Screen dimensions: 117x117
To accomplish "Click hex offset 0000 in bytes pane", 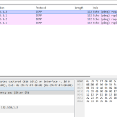I will click(x=80, y=81).
